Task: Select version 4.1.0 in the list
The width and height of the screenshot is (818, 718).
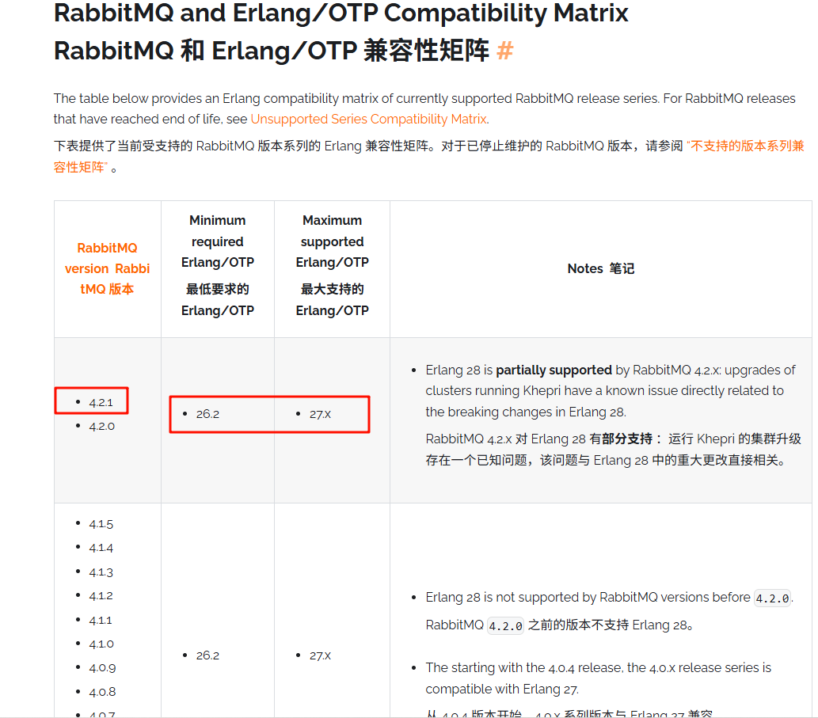Action: point(101,644)
